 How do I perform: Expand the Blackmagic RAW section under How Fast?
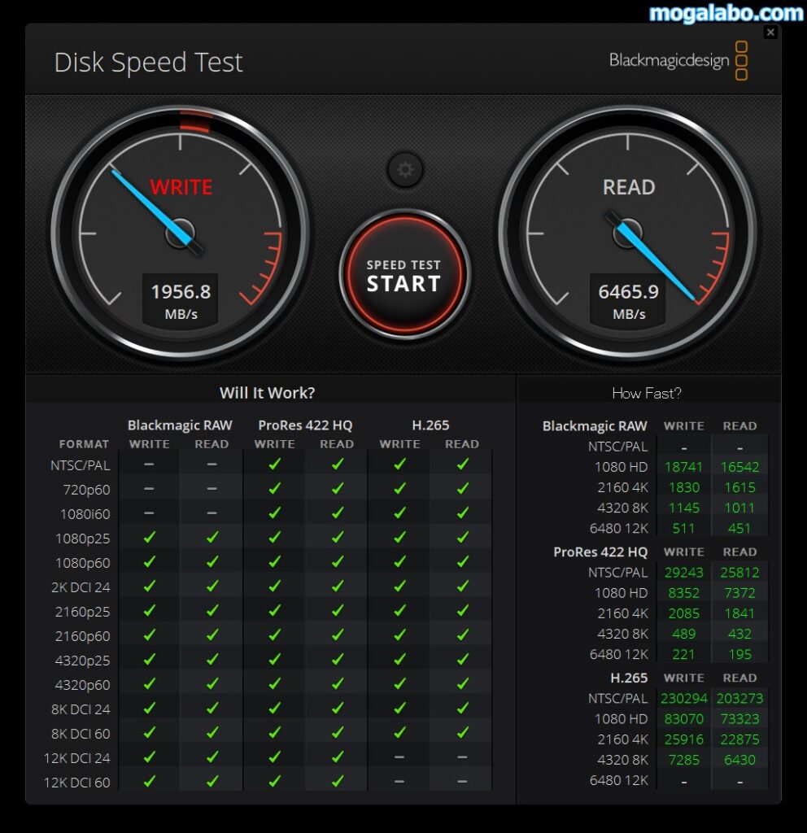(595, 426)
